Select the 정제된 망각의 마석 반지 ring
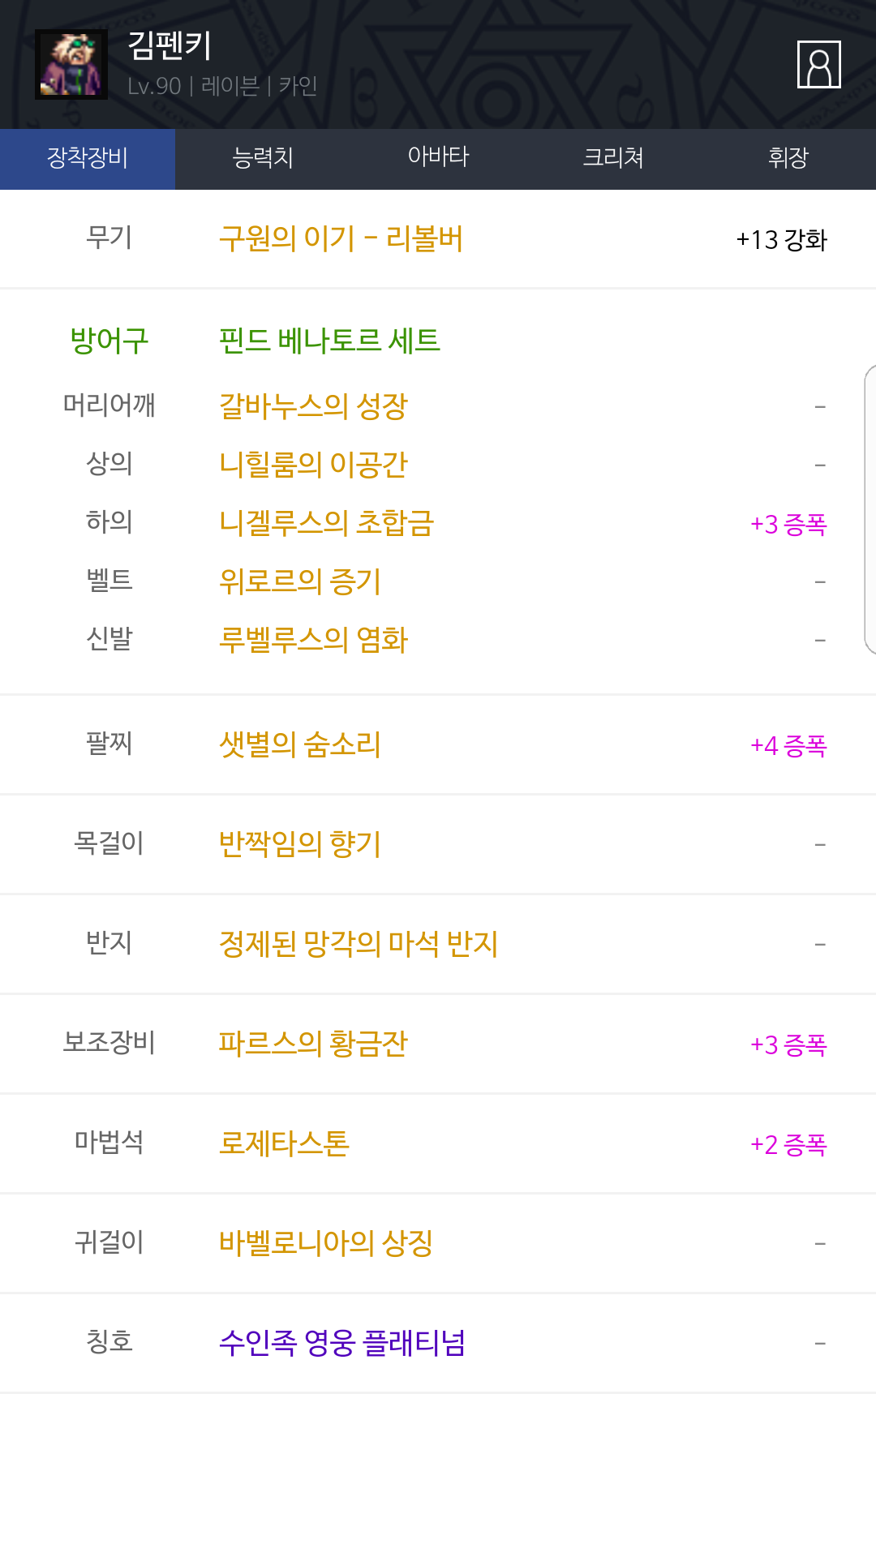The image size is (876, 1557). tap(359, 944)
